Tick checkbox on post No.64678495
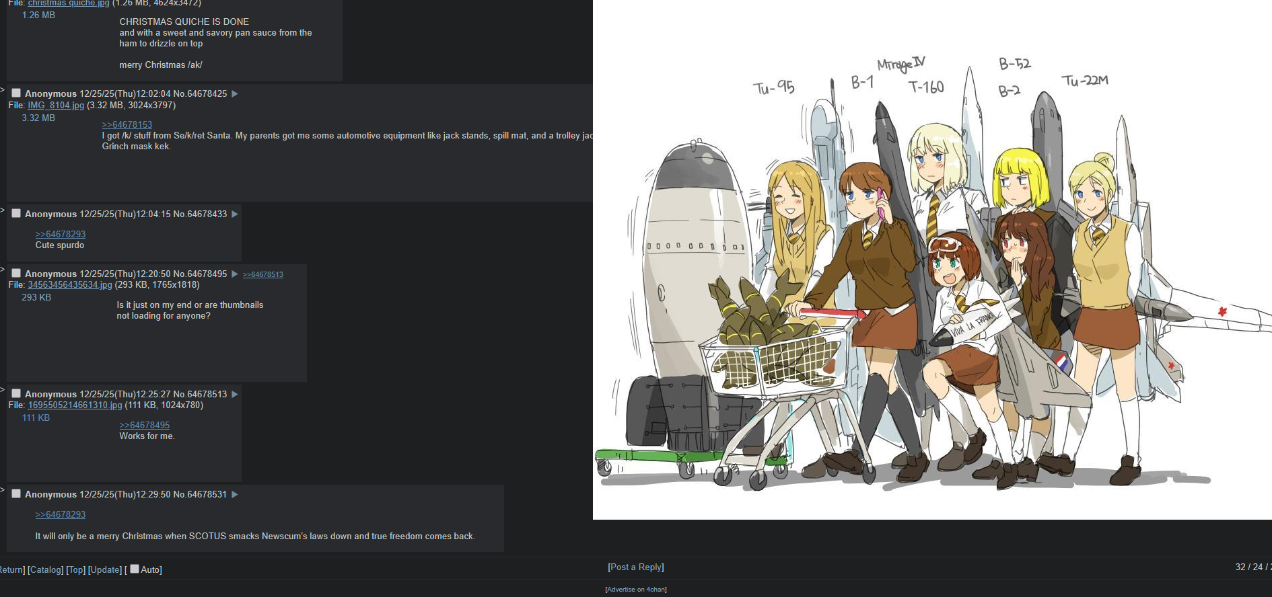This screenshot has width=1272, height=597. tap(16, 273)
